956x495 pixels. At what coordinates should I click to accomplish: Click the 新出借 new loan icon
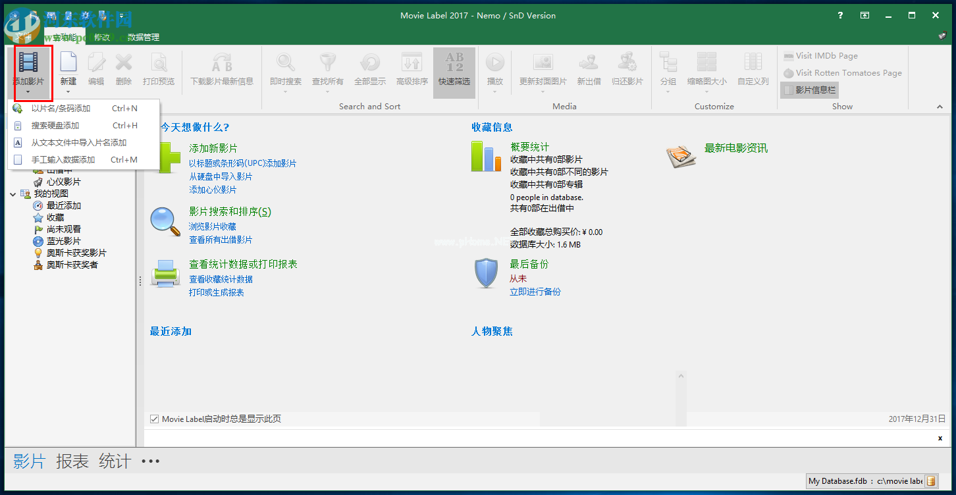pyautogui.click(x=589, y=63)
